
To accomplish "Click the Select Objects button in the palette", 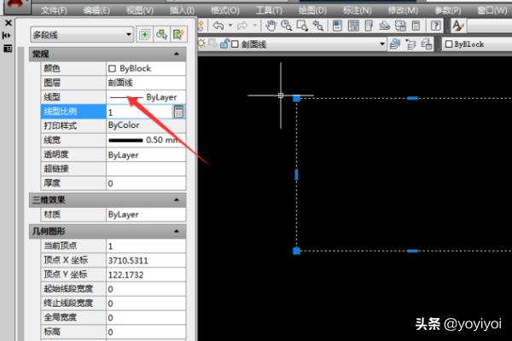I will coord(161,34).
